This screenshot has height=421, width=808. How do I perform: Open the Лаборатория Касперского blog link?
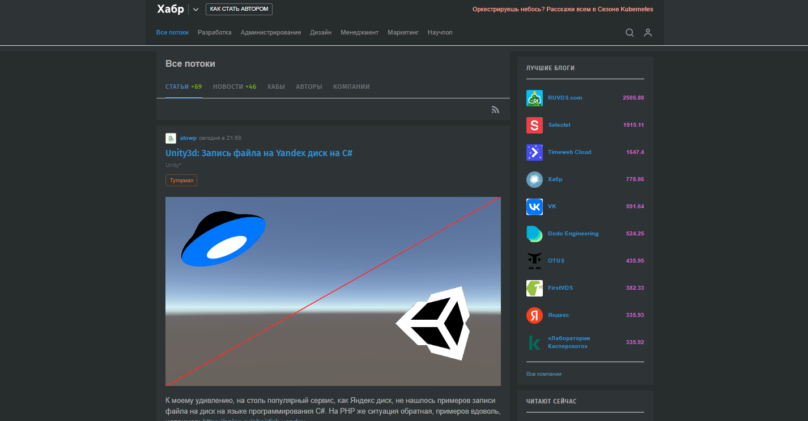click(568, 342)
